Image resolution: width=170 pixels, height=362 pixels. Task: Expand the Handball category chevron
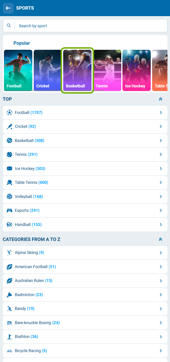tap(161, 224)
